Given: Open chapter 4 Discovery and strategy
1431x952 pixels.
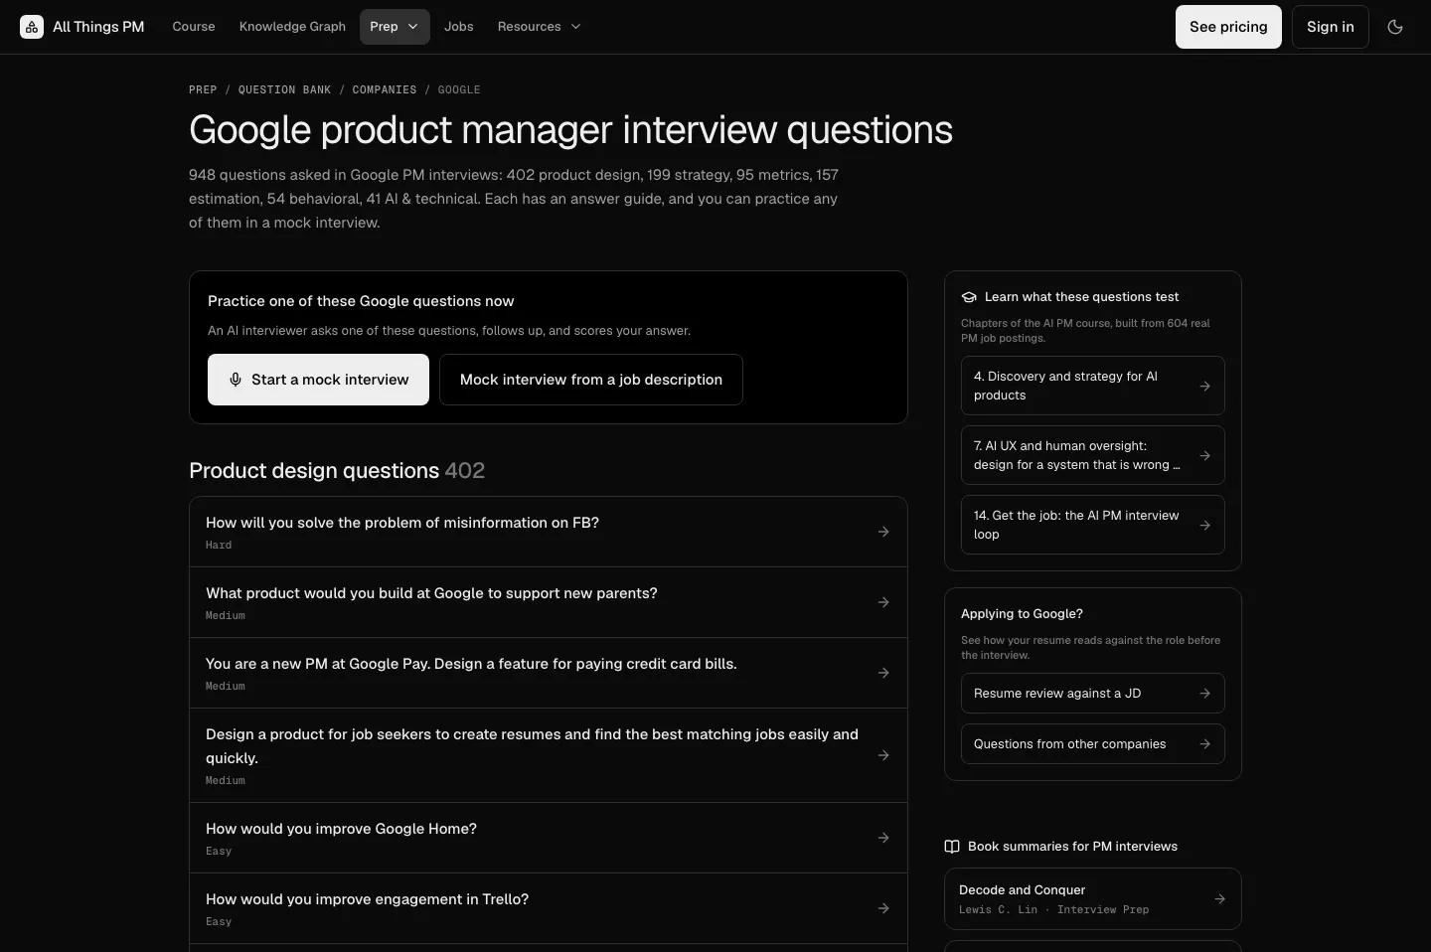Looking at the screenshot, I should [x=1093, y=386].
